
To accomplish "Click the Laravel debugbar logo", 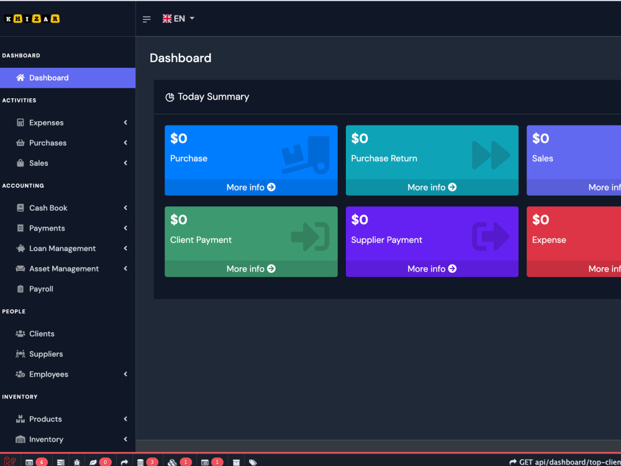I will 10,461.
